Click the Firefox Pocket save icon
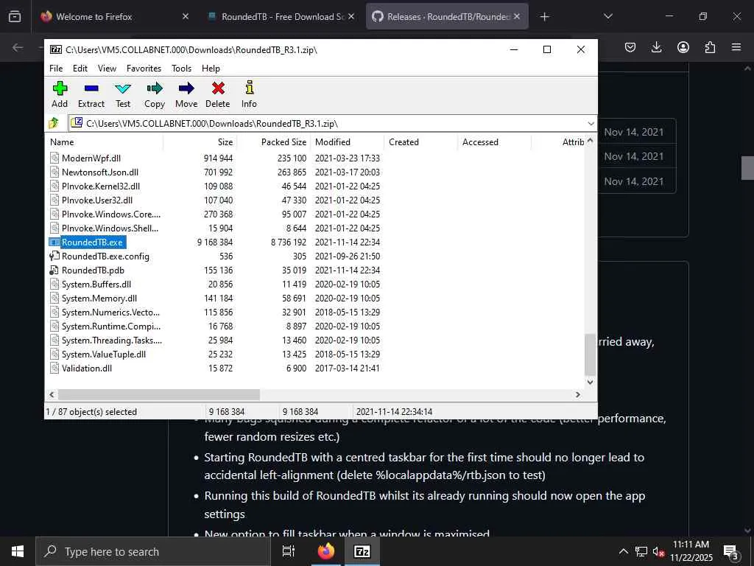The width and height of the screenshot is (754, 566). (x=630, y=47)
